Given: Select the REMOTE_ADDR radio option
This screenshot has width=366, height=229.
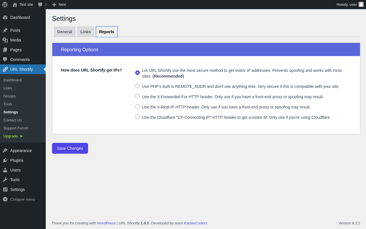Looking at the screenshot, I should (138, 86).
